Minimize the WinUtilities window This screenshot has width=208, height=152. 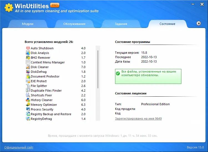coord(193,4)
